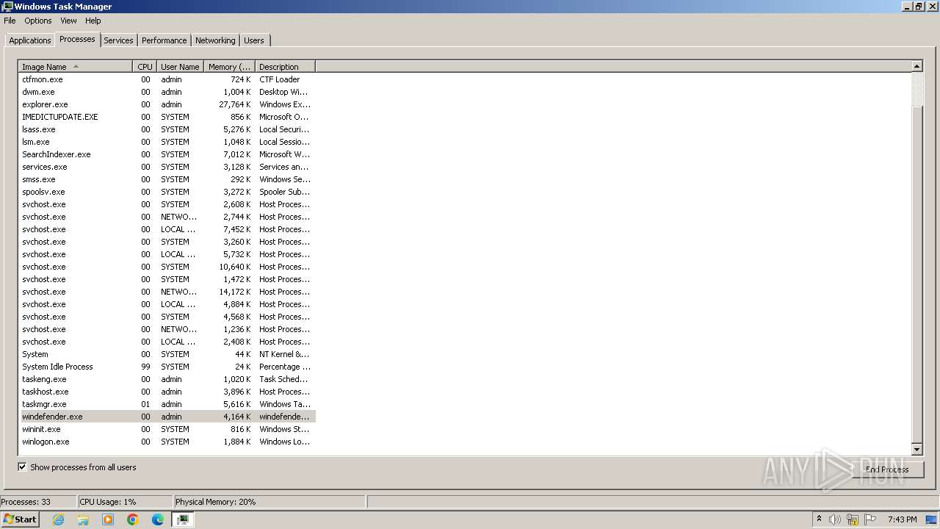Select the dwm.exe process
The image size is (940, 529).
[x=167, y=92]
